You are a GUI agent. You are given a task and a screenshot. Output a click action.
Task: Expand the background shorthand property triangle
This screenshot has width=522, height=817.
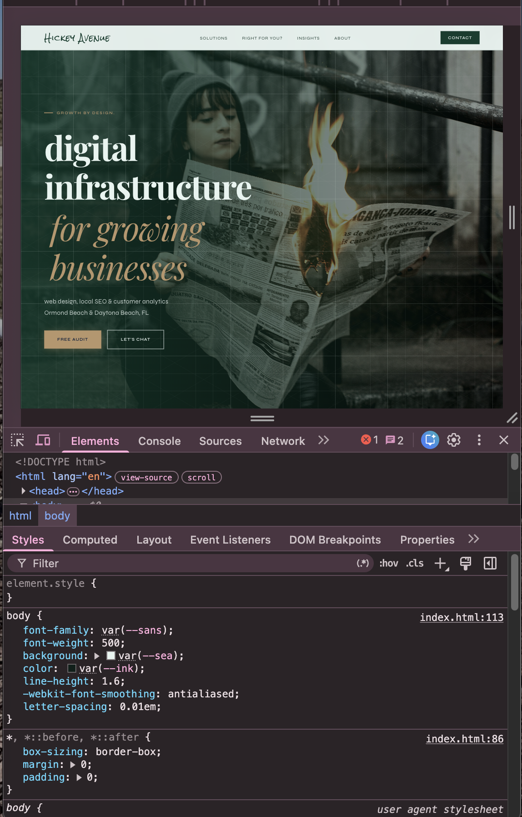pos(97,656)
